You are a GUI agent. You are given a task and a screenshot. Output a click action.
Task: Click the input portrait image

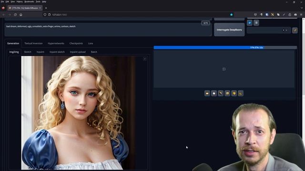tap(79, 113)
